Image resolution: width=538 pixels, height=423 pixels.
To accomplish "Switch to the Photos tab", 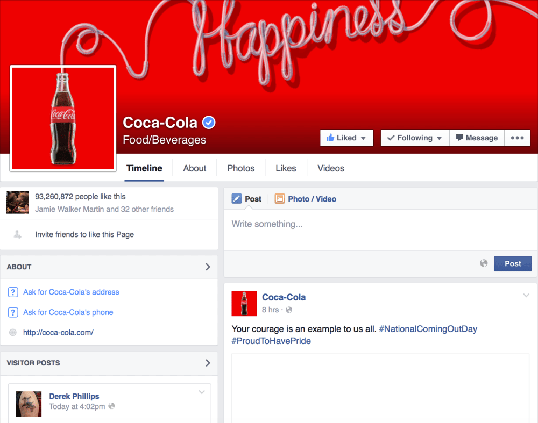I will pyautogui.click(x=240, y=168).
